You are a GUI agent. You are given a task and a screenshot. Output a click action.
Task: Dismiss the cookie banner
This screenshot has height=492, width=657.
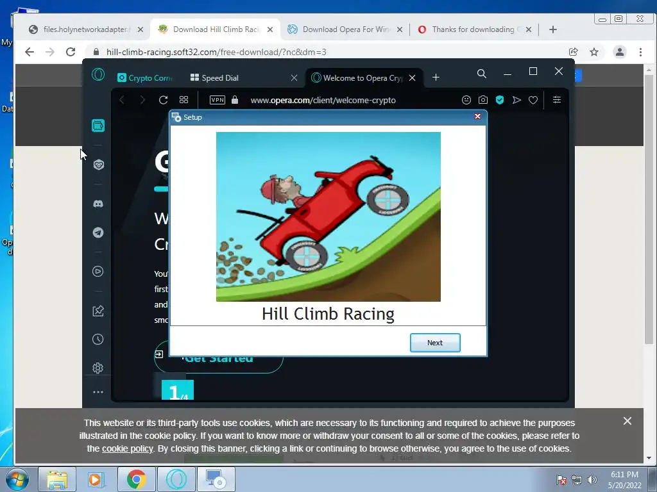627,421
